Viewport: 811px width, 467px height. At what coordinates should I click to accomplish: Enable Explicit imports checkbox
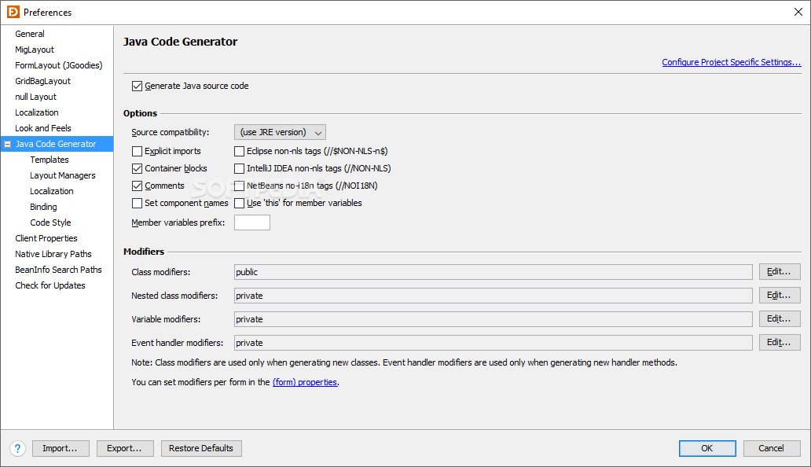[x=137, y=151]
